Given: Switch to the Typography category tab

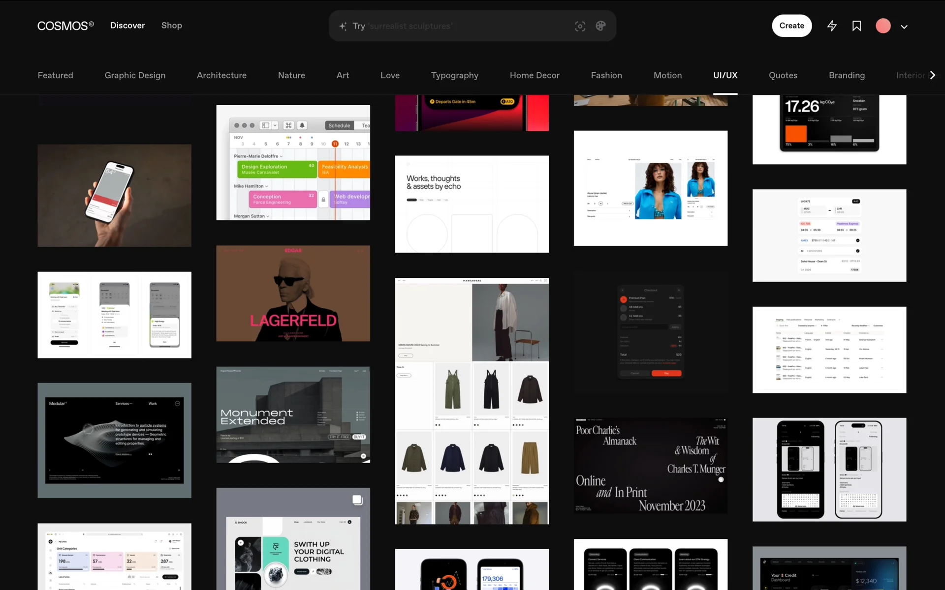Looking at the screenshot, I should (454, 75).
